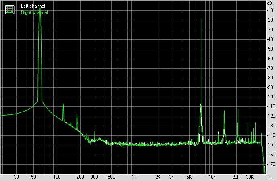277x181 pixels.
Task: Click the -170 dB axis value
Action: click(x=271, y=164)
